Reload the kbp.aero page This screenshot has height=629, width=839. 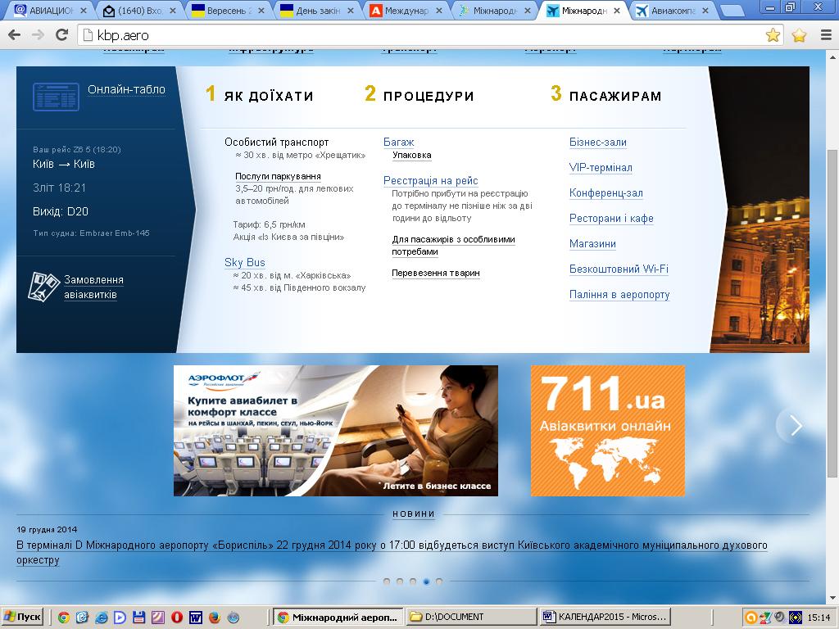point(61,35)
